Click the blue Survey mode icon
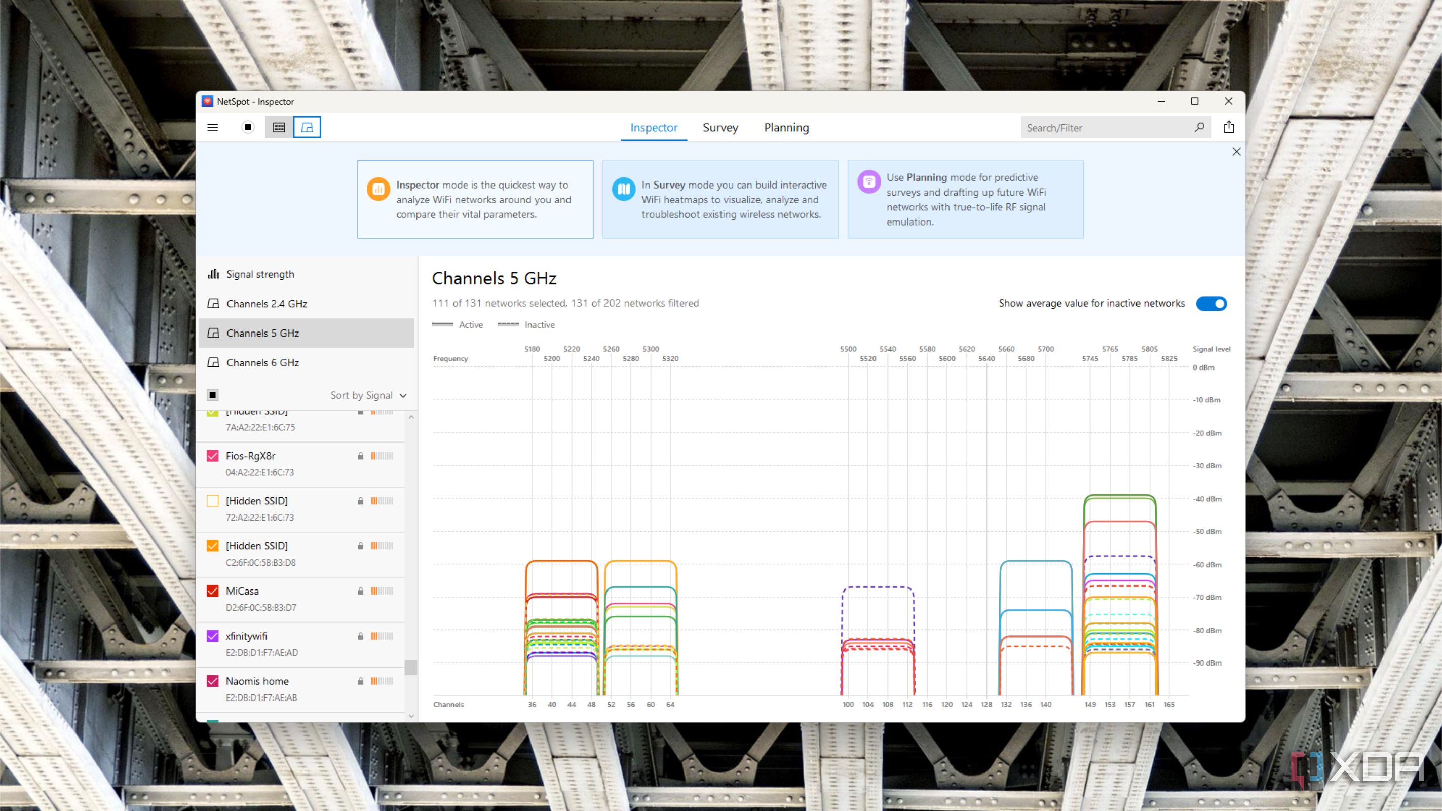1442x811 pixels. [624, 189]
